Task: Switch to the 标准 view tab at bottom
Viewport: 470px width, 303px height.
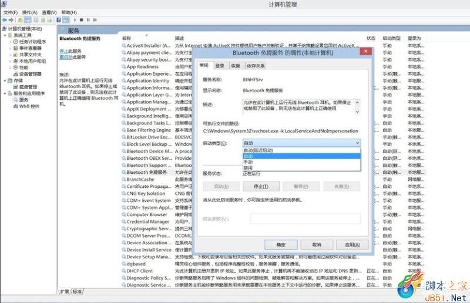Action: [x=77, y=292]
